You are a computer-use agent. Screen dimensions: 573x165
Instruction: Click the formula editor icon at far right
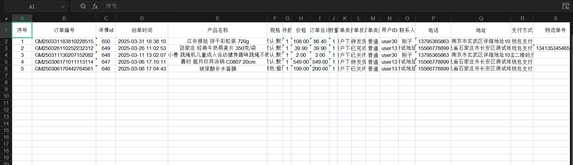click(566, 6)
